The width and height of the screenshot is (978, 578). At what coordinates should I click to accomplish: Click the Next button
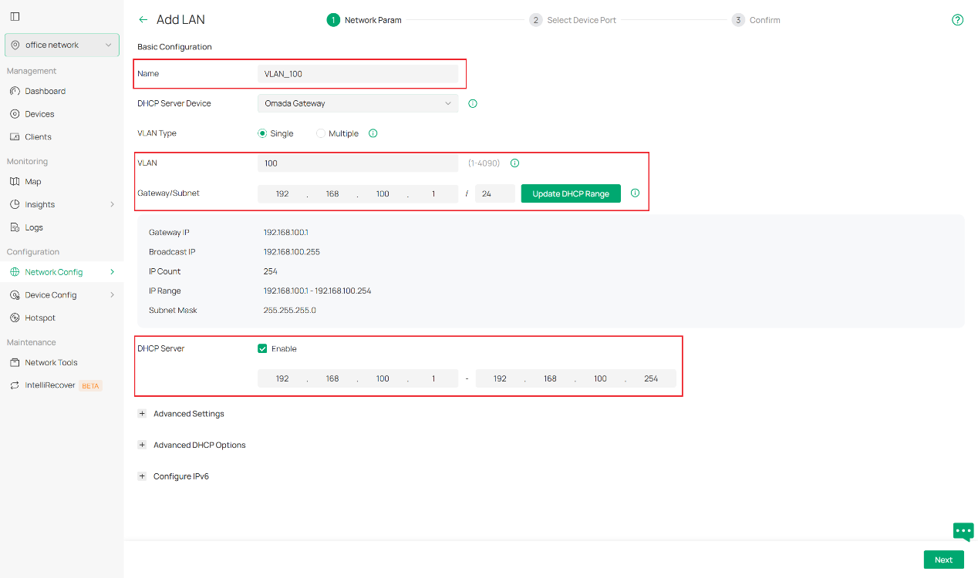(943, 560)
